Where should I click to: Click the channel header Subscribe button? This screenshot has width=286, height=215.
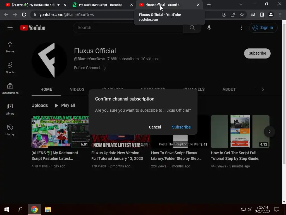(257, 53)
